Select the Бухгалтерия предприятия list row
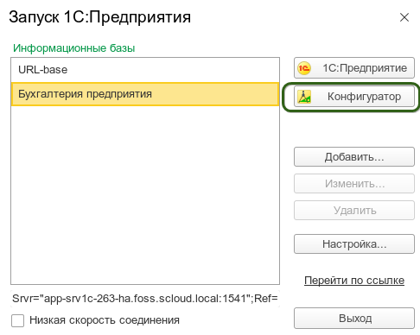The image size is (420, 335). click(x=145, y=94)
